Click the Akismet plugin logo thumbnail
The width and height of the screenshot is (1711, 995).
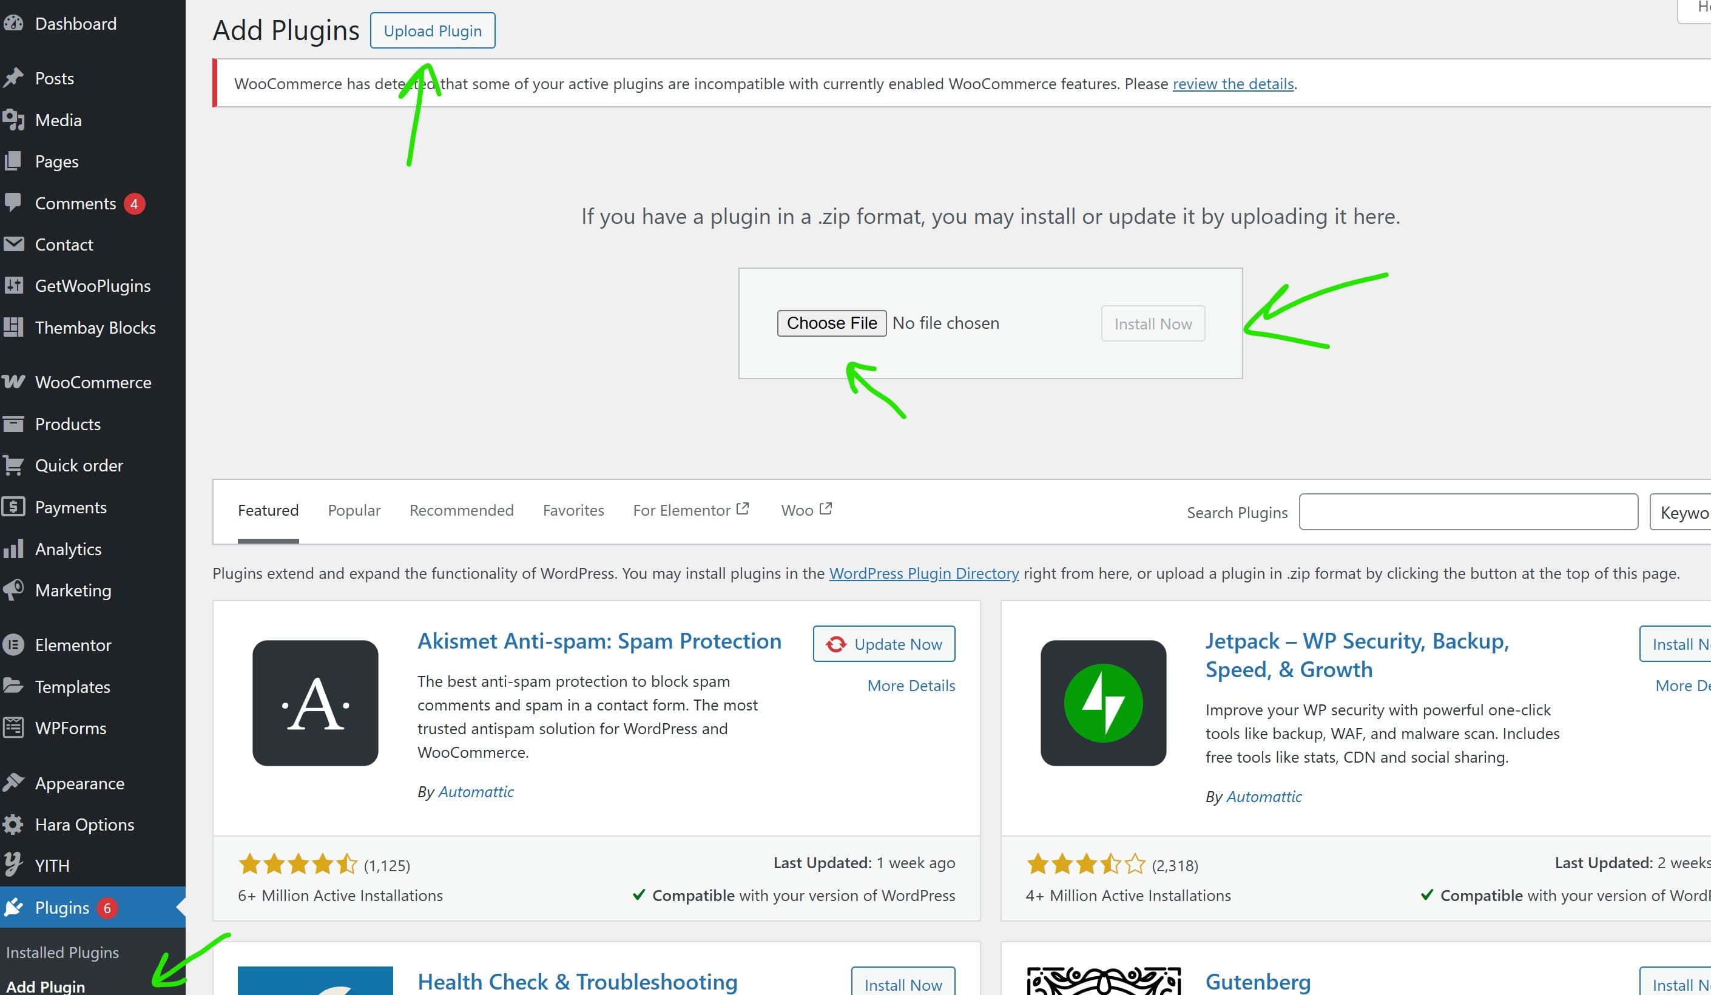point(315,703)
